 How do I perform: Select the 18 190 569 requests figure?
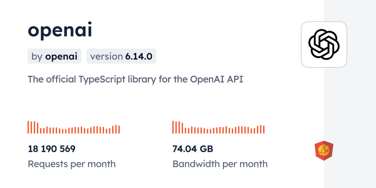pos(52,149)
